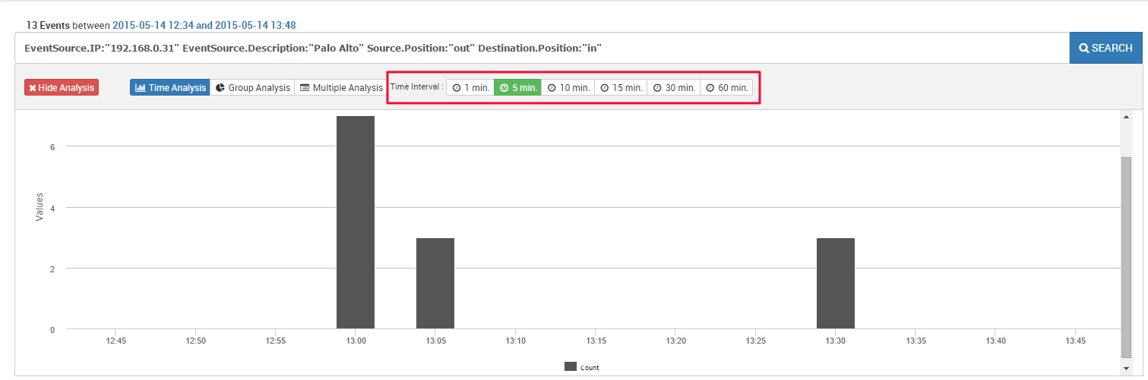The width and height of the screenshot is (1148, 380).
Task: Click the chart bar at 13:05
Action: 435,284
